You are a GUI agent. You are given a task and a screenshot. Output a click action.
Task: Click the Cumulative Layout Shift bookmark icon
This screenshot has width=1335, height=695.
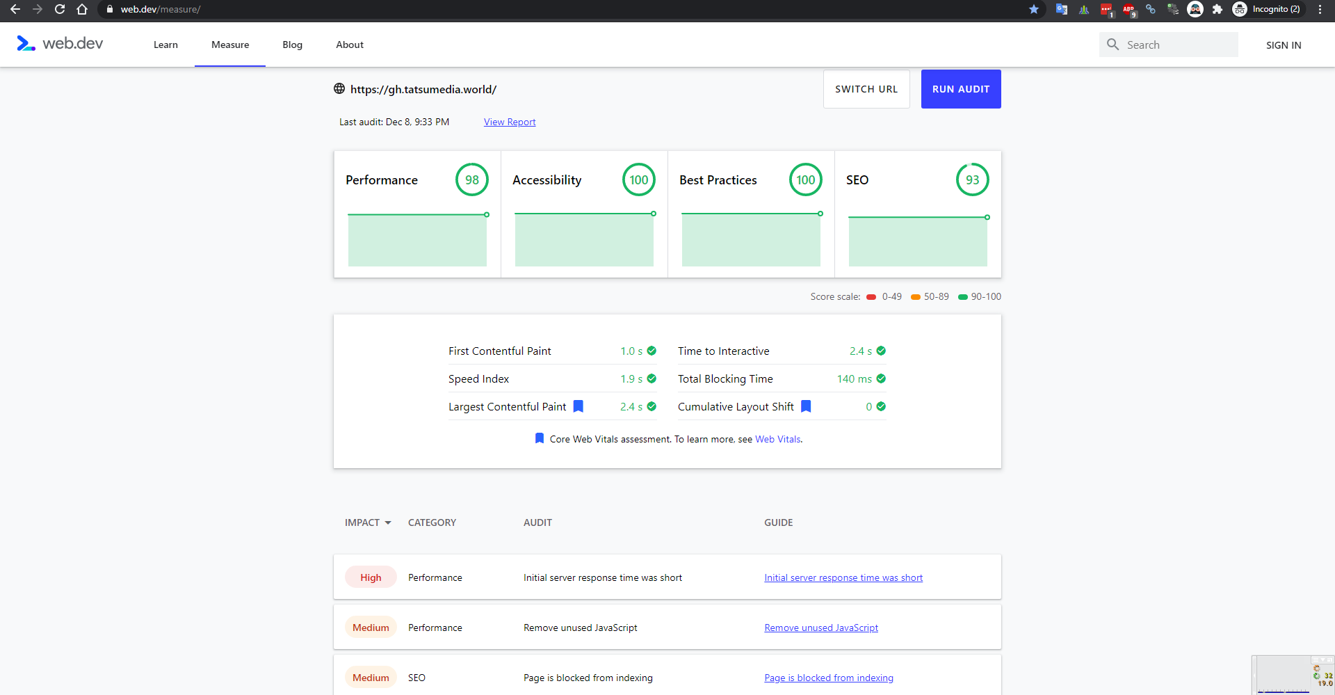(806, 406)
